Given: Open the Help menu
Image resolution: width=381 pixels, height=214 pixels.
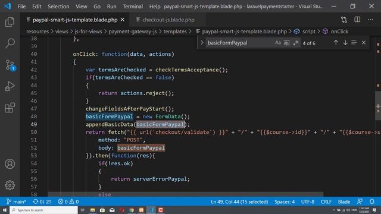Looking at the screenshot, I should [x=155, y=7].
